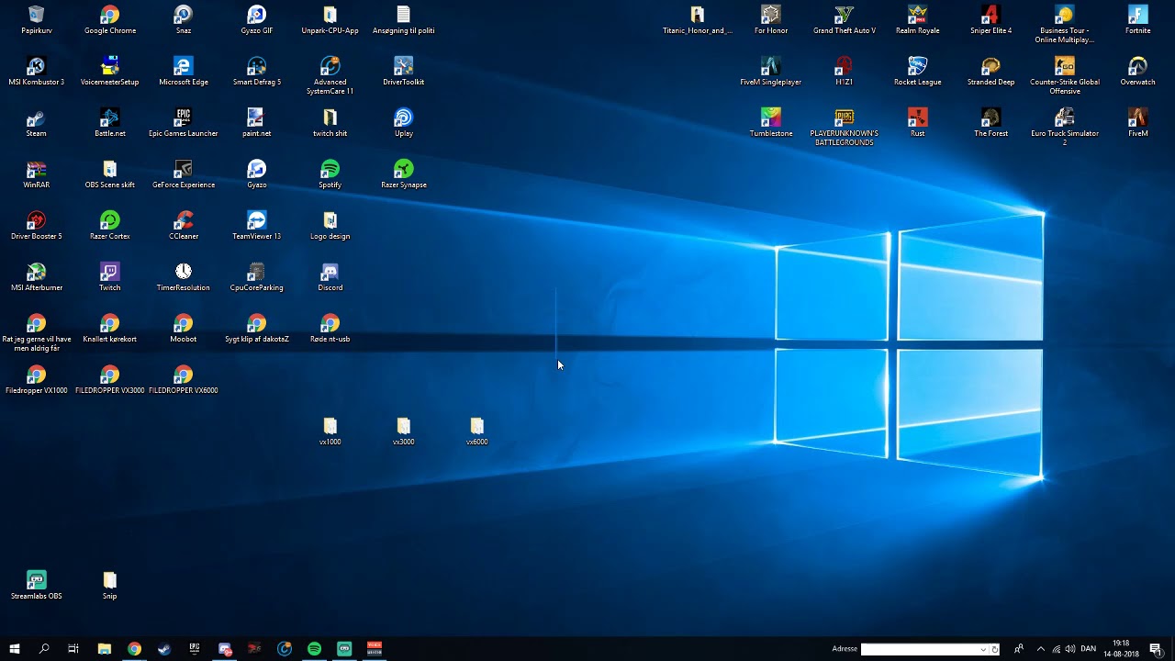Click the Adresse toolbar refresh button
The height and width of the screenshot is (661, 1175).
[994, 649]
